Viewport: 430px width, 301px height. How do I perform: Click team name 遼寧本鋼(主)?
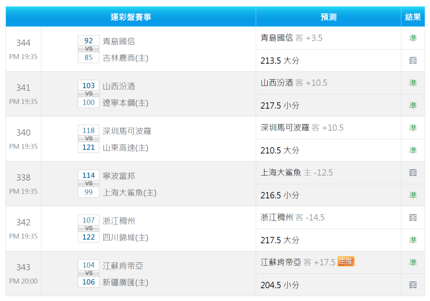tap(125, 103)
